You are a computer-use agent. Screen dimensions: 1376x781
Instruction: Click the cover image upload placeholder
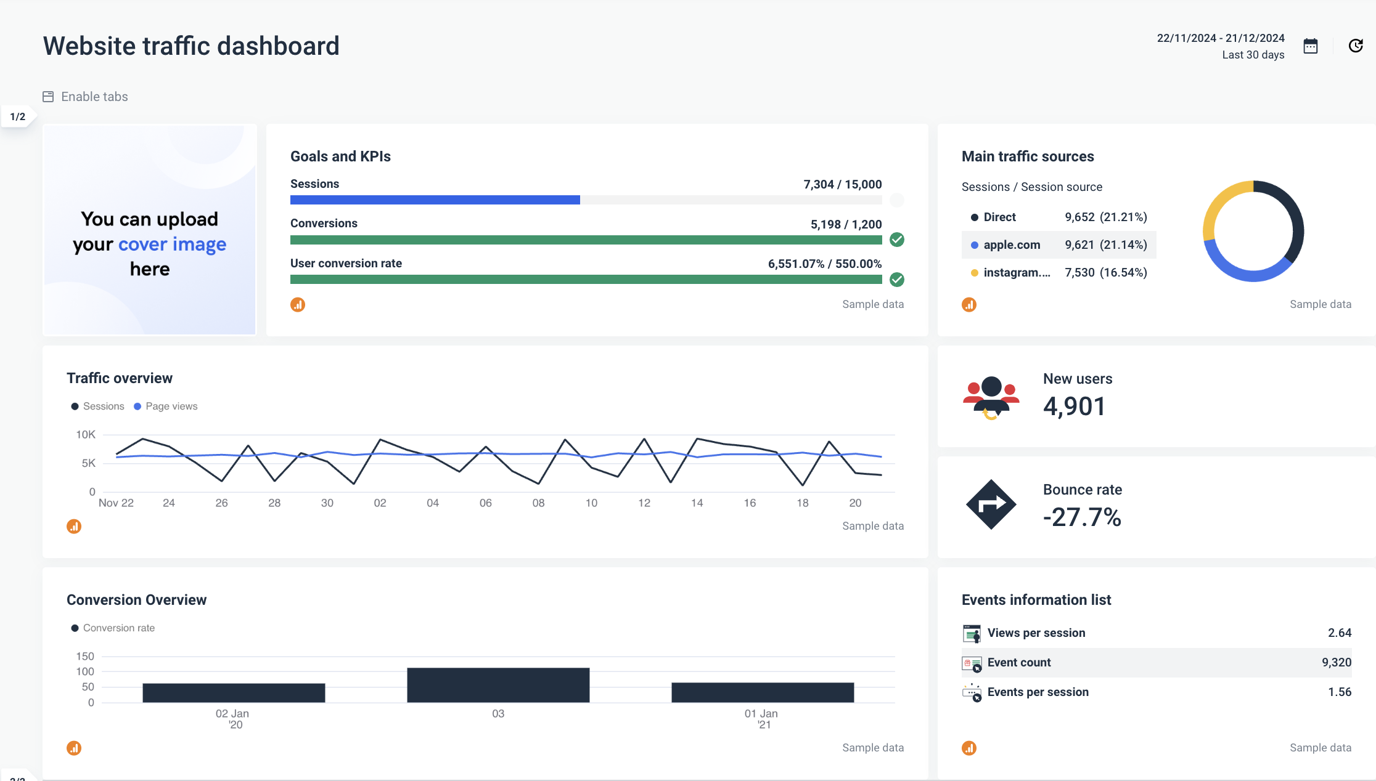pos(150,230)
